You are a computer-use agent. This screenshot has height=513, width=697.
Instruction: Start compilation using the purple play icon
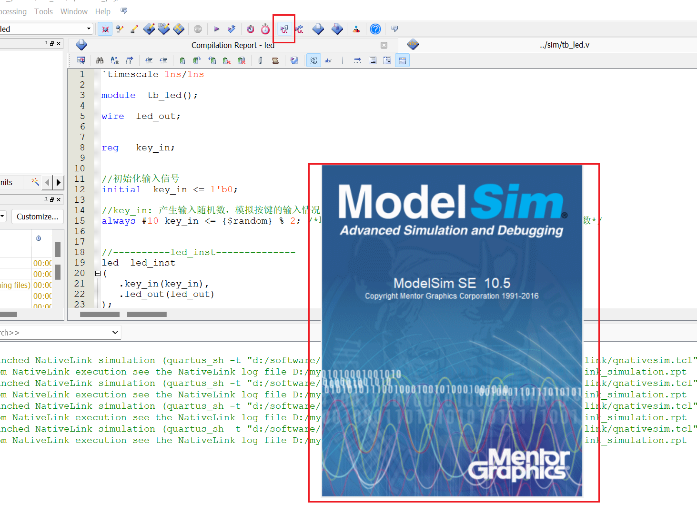pos(217,29)
